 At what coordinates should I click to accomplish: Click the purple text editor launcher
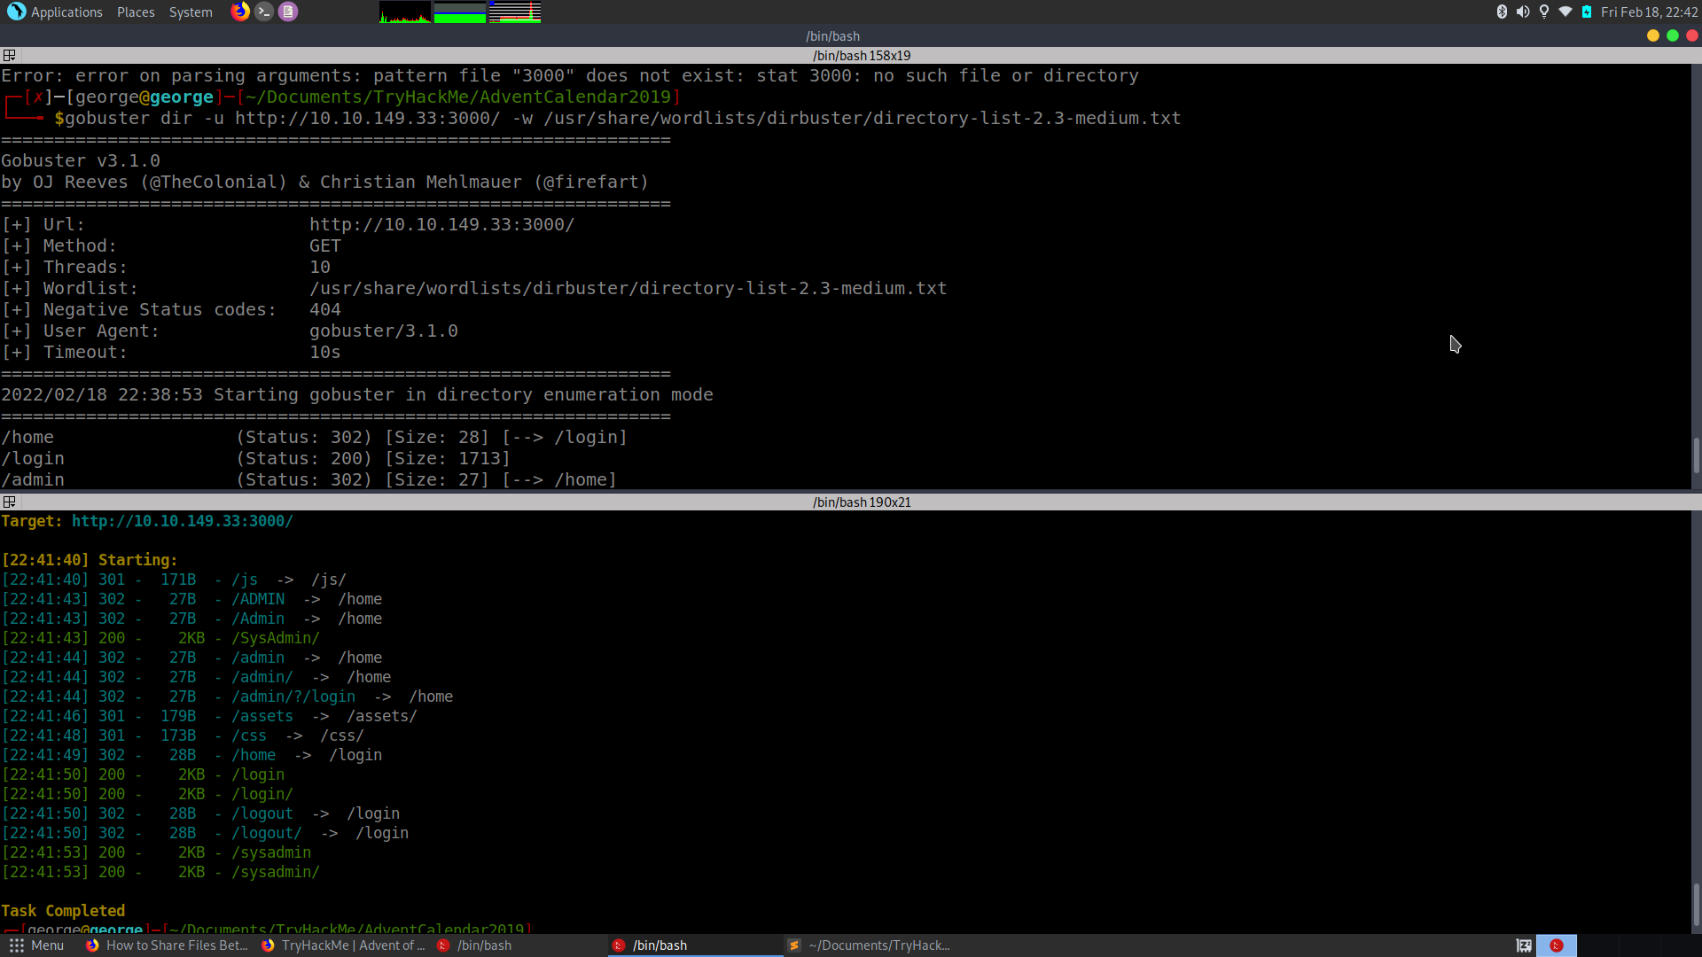[288, 12]
